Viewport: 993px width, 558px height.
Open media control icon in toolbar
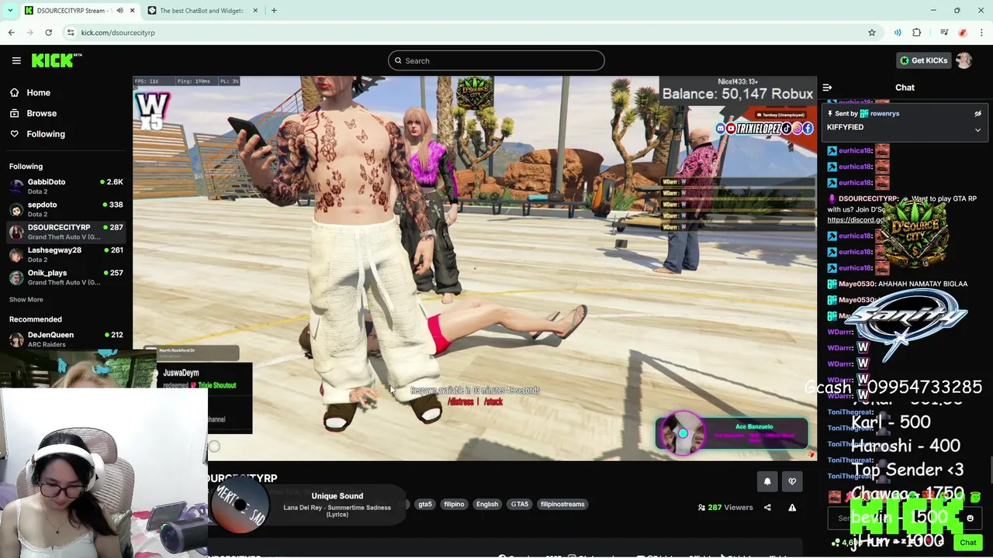(x=944, y=33)
